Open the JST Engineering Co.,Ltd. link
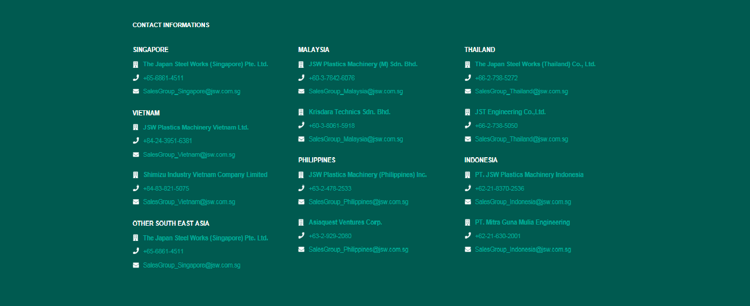Screen dimensions: 750x306 [510, 112]
